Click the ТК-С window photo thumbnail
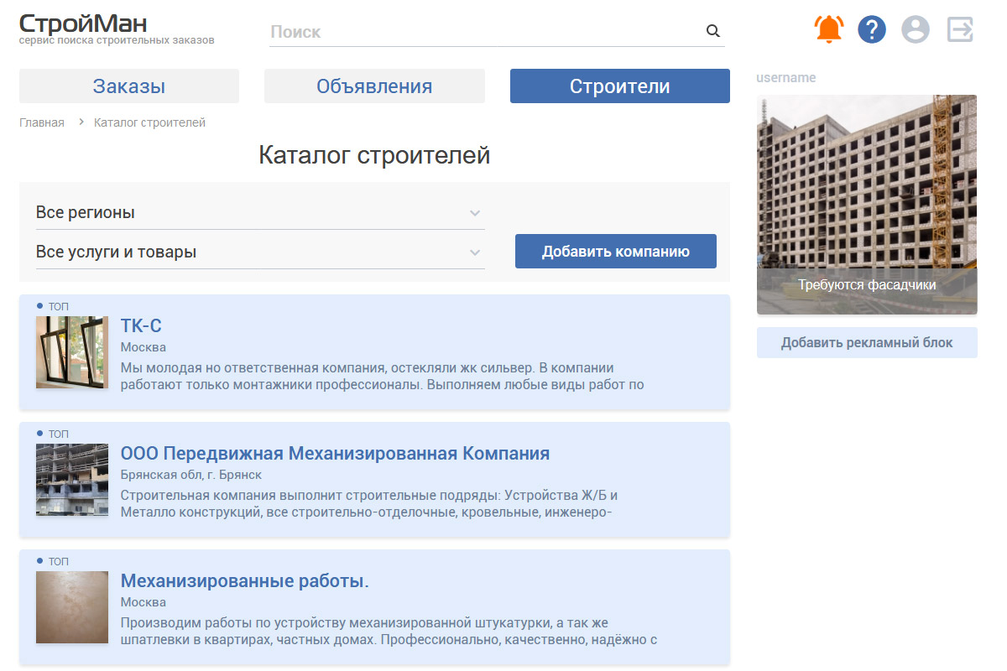The height and width of the screenshot is (671, 1007). (x=72, y=352)
